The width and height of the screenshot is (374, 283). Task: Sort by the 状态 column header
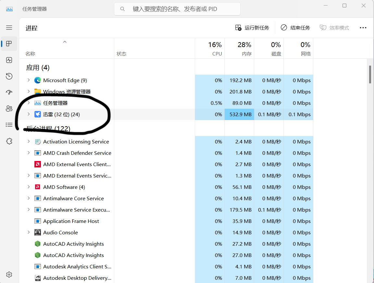[x=154, y=48]
